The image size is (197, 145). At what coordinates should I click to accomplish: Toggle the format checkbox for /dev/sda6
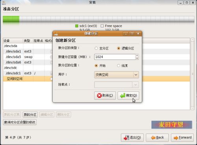click(51, 62)
